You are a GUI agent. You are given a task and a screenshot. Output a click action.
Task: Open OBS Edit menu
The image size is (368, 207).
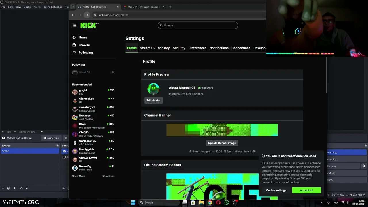click(x=10, y=7)
